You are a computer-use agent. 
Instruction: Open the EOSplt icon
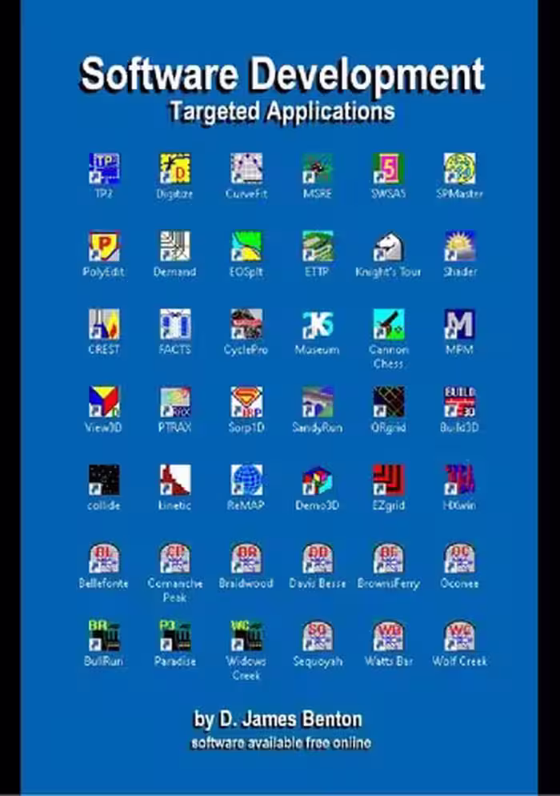pos(246,246)
